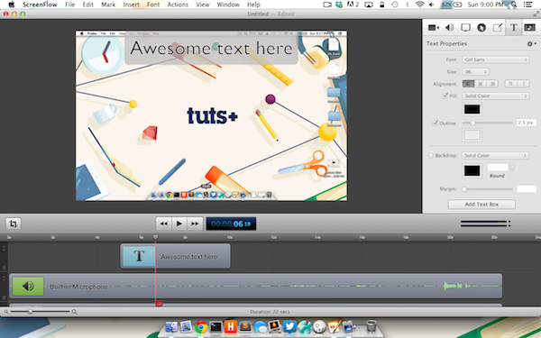Open the Font dropdown showing Gill Sans
Viewport: 541px width, 338px height.
coord(495,59)
